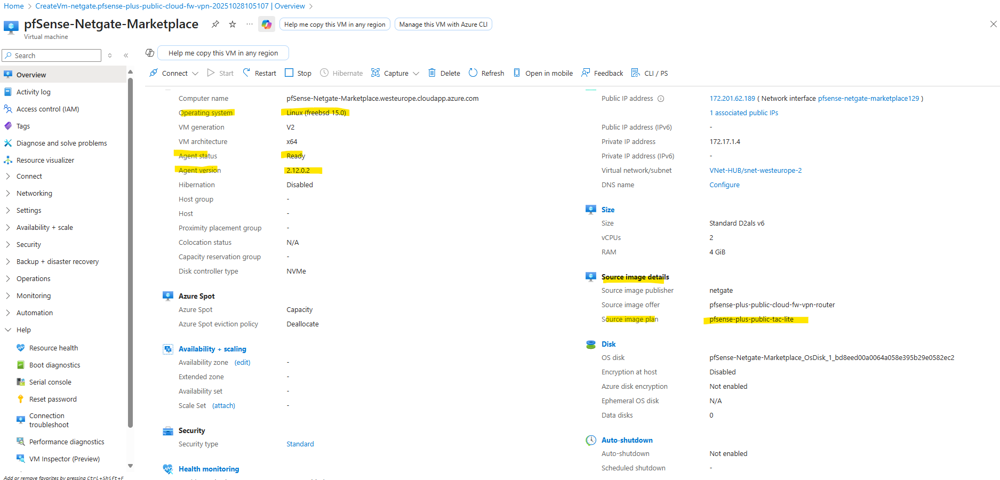Image resolution: width=1000 pixels, height=480 pixels.
Task: Click the Copilot suggestions icon above the toolbar
Action: pyautogui.click(x=150, y=53)
